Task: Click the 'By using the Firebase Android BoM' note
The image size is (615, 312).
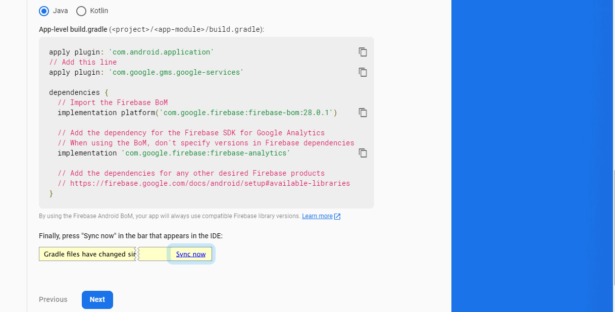Action: point(170,216)
